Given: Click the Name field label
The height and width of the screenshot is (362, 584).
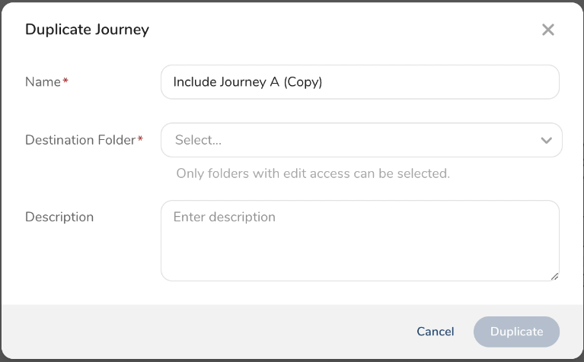Looking at the screenshot, I should click(x=43, y=82).
